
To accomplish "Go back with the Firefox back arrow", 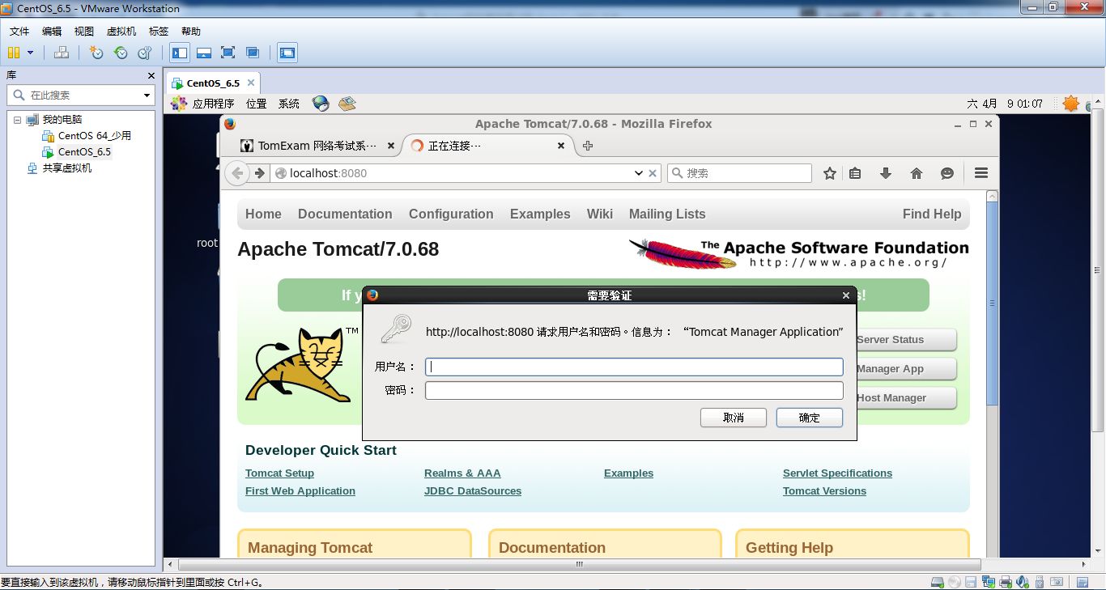I will tap(237, 173).
